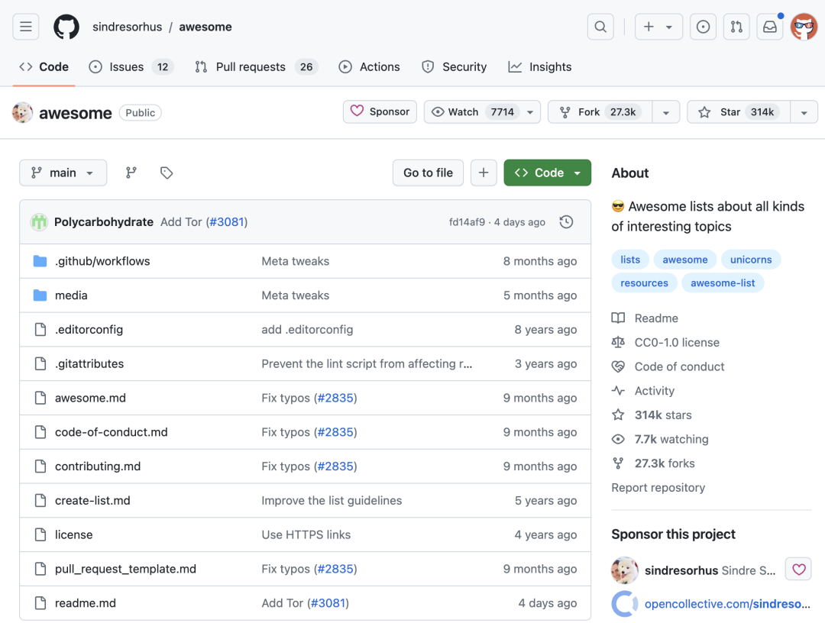Open contributing.md file

(98, 466)
